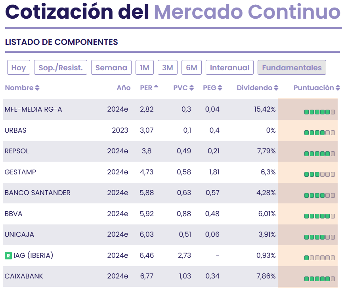Switch to 3M period tab

click(168, 68)
